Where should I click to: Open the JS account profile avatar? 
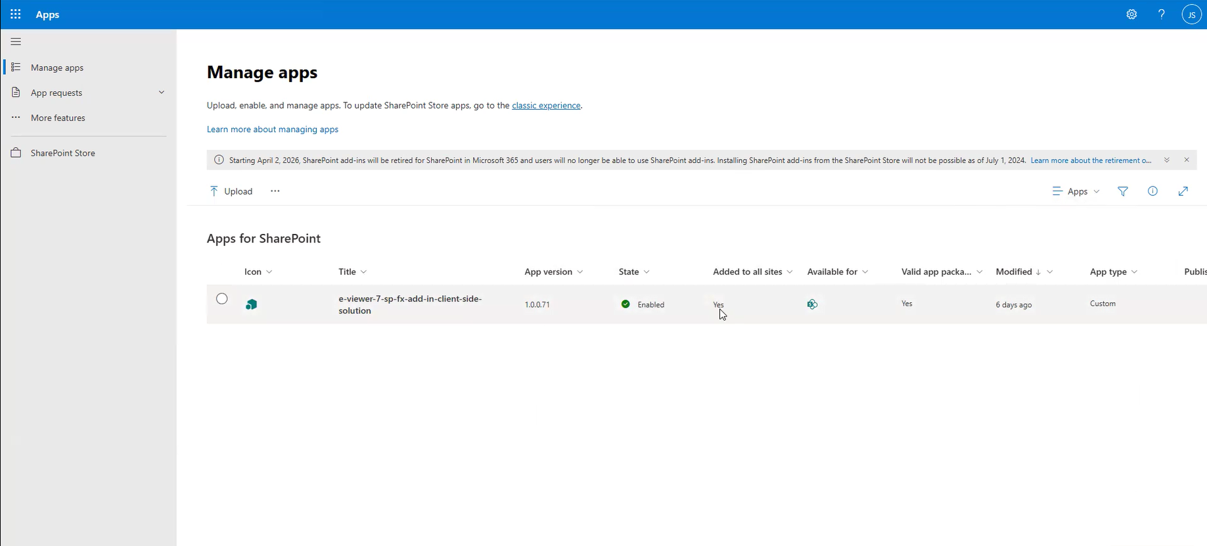tap(1191, 14)
